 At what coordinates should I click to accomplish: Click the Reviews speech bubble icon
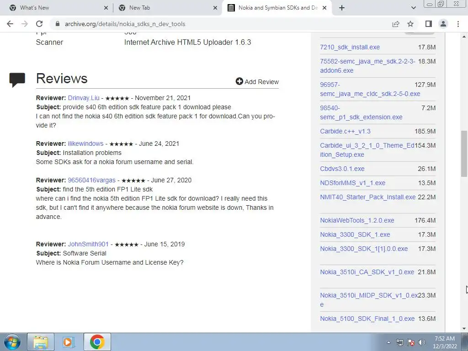pos(17,80)
